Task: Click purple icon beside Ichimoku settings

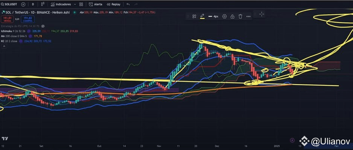Action: [29, 31]
